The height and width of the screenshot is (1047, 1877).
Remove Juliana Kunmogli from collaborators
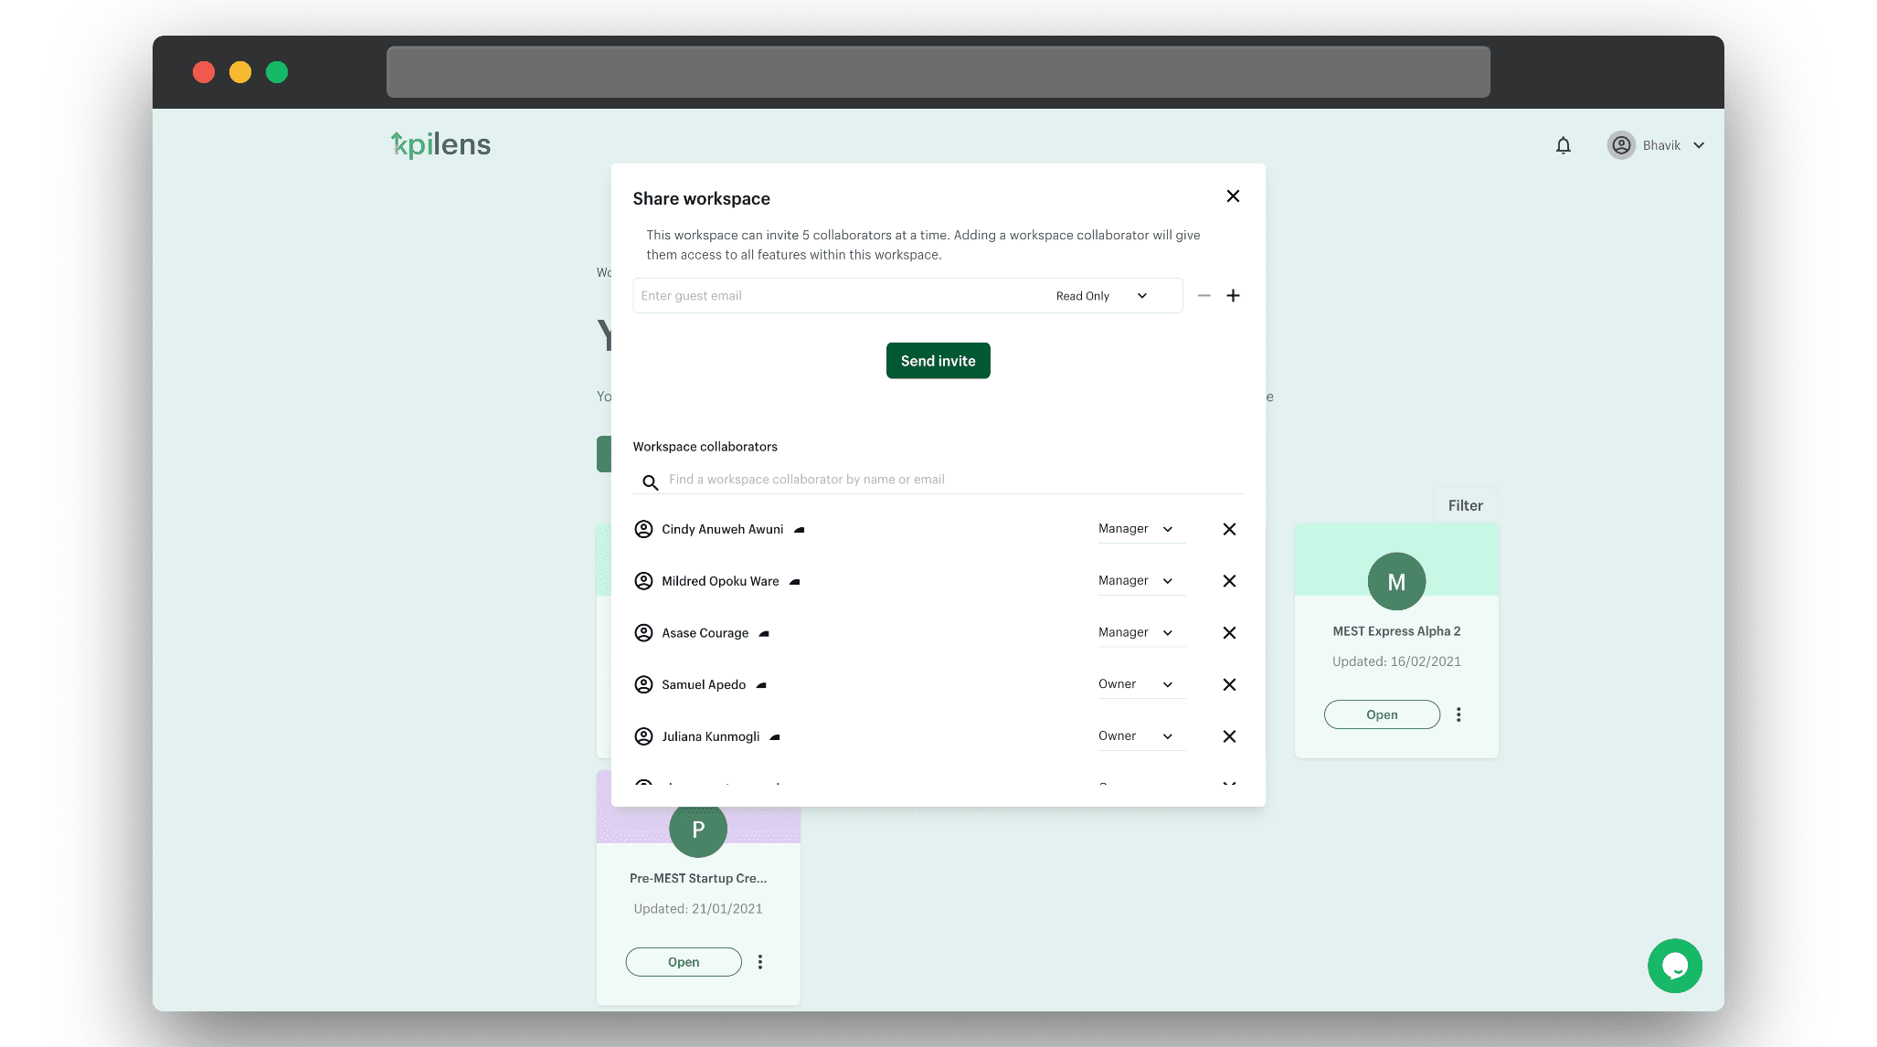point(1229,736)
